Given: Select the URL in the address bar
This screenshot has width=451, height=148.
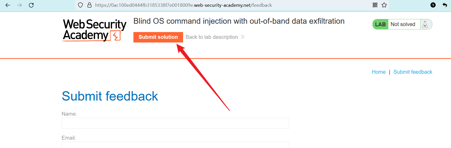Looking at the screenshot, I should [183, 5].
